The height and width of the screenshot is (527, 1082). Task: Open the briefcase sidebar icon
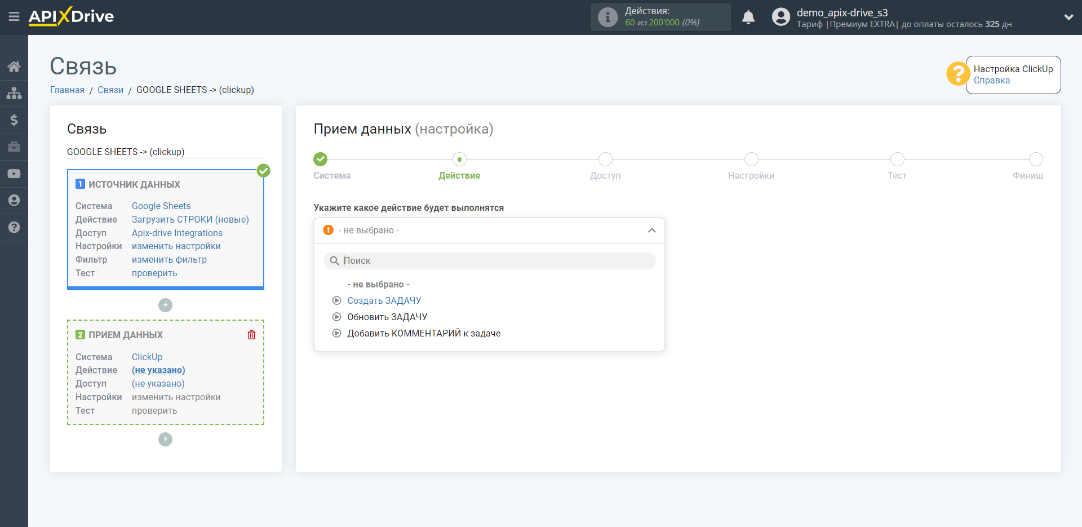click(14, 147)
